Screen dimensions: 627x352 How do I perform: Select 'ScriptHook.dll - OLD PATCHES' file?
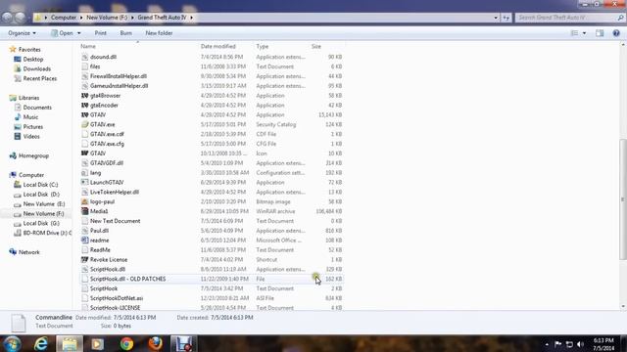212,279
